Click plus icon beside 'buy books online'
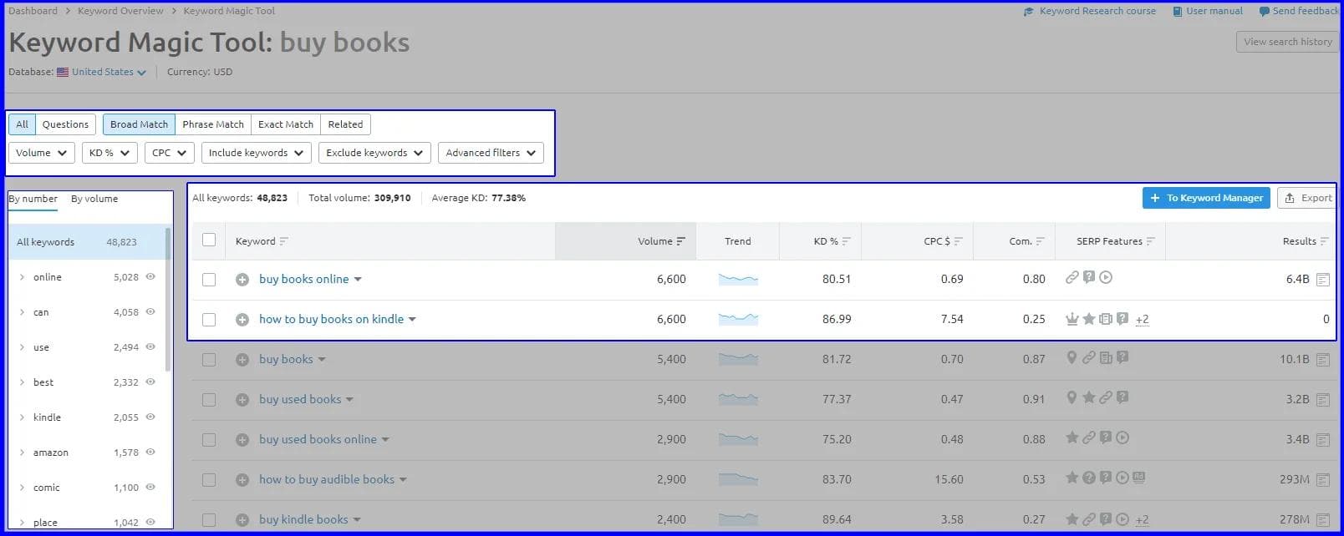 (x=242, y=280)
